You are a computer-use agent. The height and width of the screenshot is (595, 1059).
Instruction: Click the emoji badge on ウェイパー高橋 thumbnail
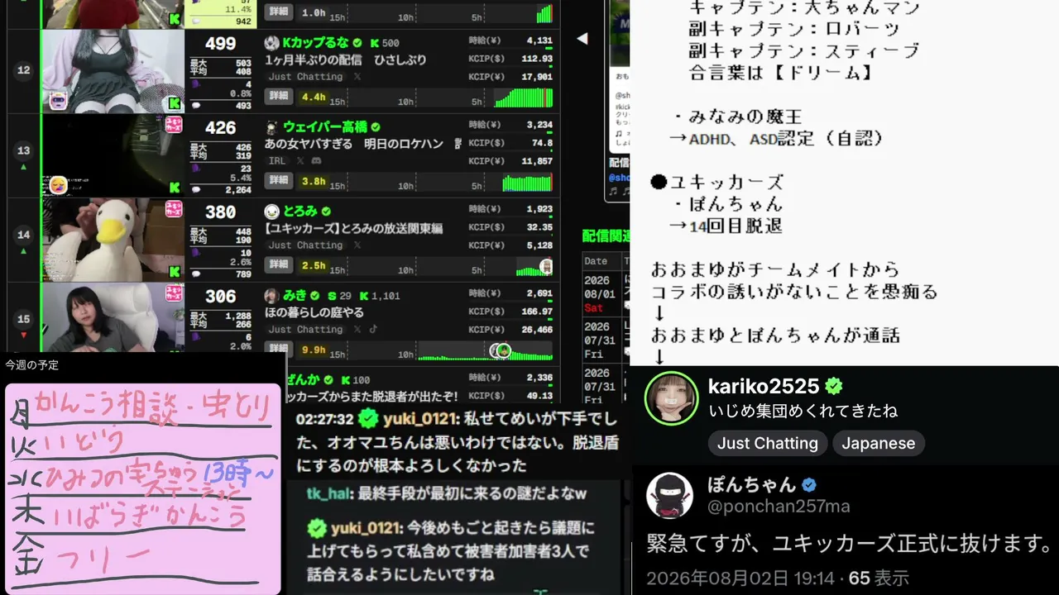click(x=58, y=184)
